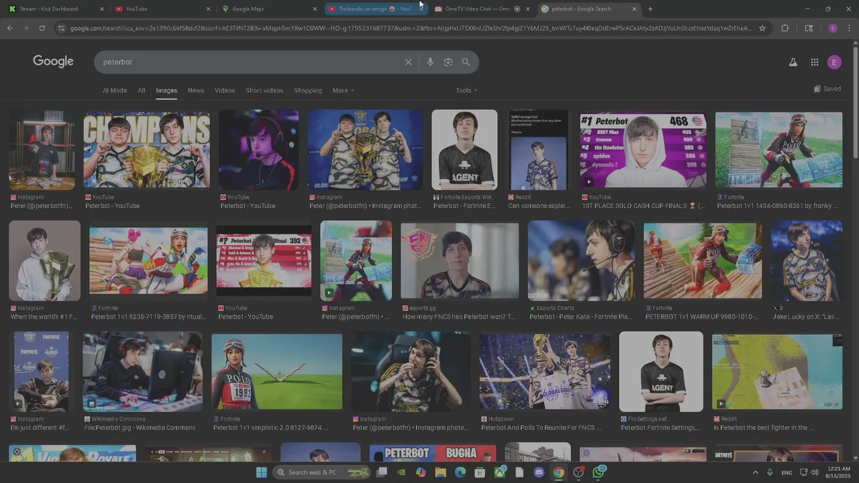The width and height of the screenshot is (859, 483).
Task: Open File Explorer from the taskbar
Action: pyautogui.click(x=441, y=472)
